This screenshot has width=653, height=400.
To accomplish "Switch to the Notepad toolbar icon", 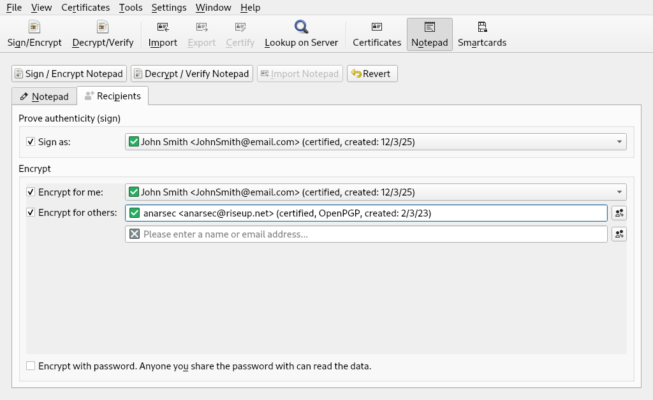I will pos(429,33).
